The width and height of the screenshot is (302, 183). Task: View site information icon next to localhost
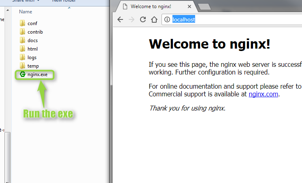click(x=167, y=19)
